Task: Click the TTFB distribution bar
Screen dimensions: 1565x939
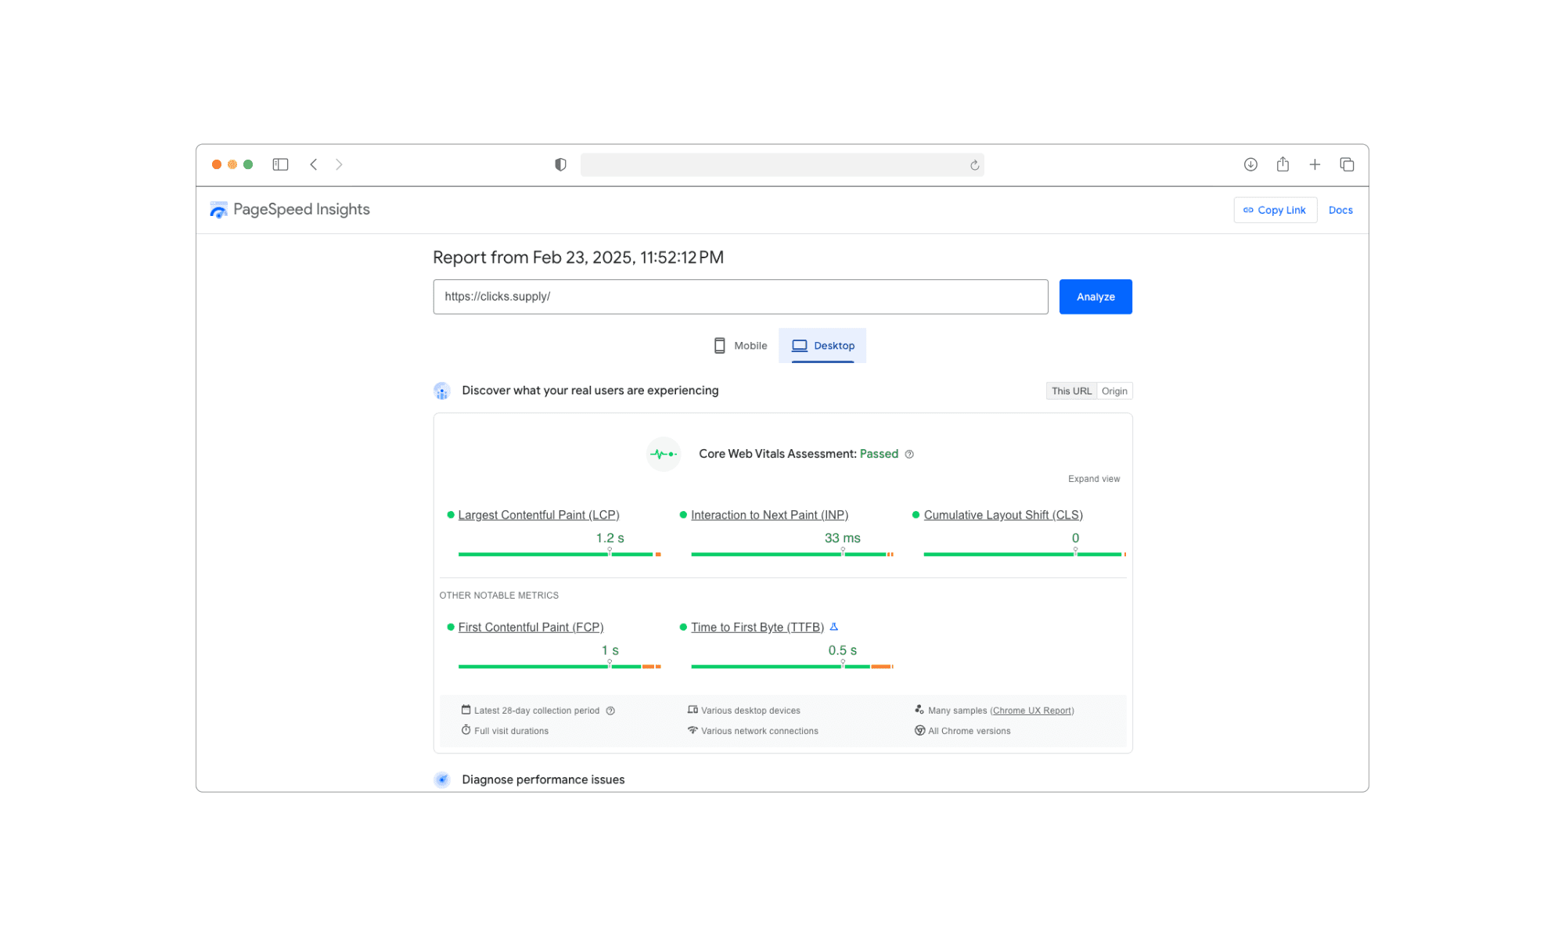Action: tap(792, 666)
